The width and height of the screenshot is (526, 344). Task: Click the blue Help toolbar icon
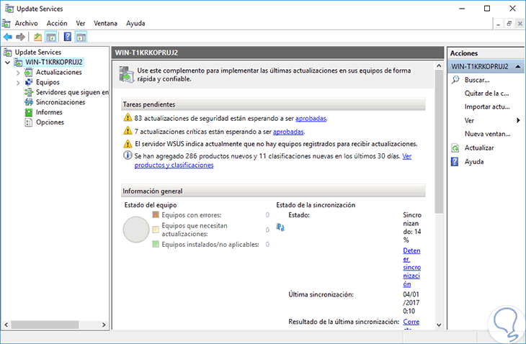click(x=68, y=37)
